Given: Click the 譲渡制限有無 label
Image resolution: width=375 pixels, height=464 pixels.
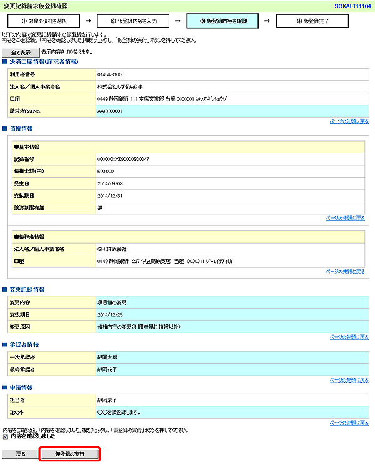Looking at the screenshot, I should pos(29,208).
